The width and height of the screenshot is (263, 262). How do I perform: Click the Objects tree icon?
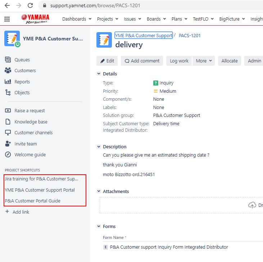pos(8,92)
